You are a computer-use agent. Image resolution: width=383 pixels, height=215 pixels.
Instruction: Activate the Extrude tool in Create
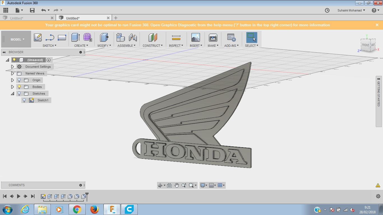[x=76, y=37]
